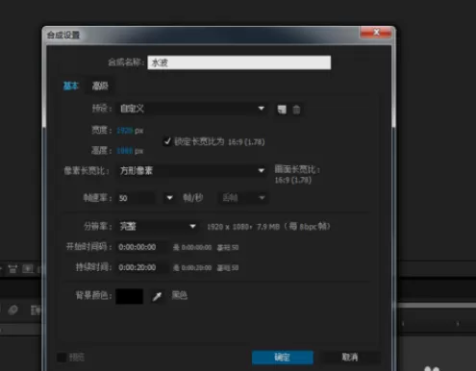The image size is (476, 371).
Task: Toggle the 锁定长宽比为 16:9 checkbox
Action: click(x=167, y=141)
